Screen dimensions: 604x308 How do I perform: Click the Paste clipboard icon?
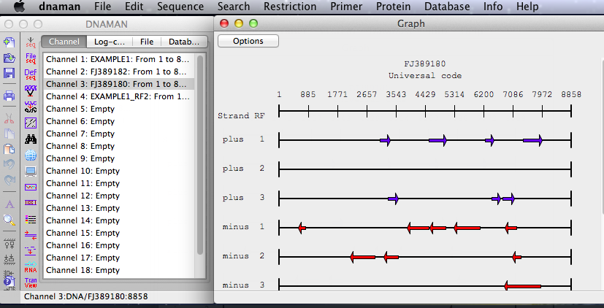tap(9, 149)
